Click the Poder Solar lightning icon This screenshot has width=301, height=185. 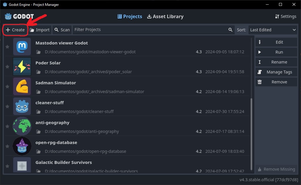click(22, 66)
